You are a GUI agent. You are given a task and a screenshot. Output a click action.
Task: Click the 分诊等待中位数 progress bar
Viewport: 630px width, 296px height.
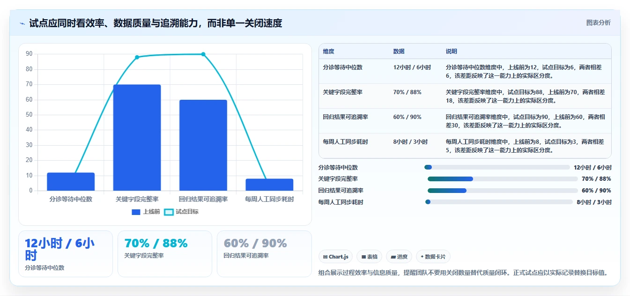pyautogui.click(x=497, y=167)
